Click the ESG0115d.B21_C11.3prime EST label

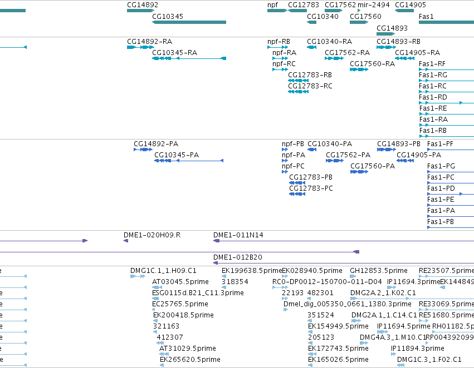point(198,293)
